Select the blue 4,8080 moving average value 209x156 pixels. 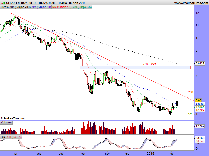pyautogui.click(x=200, y=104)
